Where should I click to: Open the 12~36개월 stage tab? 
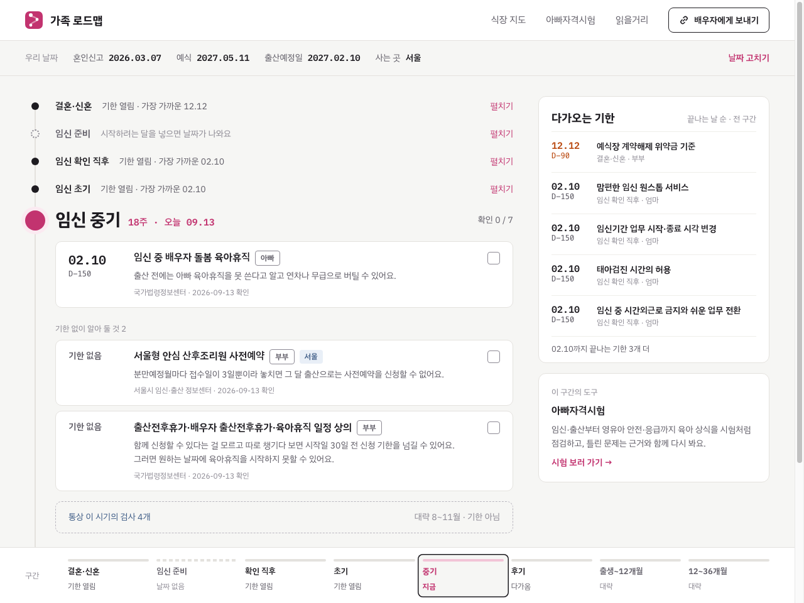tap(729, 575)
